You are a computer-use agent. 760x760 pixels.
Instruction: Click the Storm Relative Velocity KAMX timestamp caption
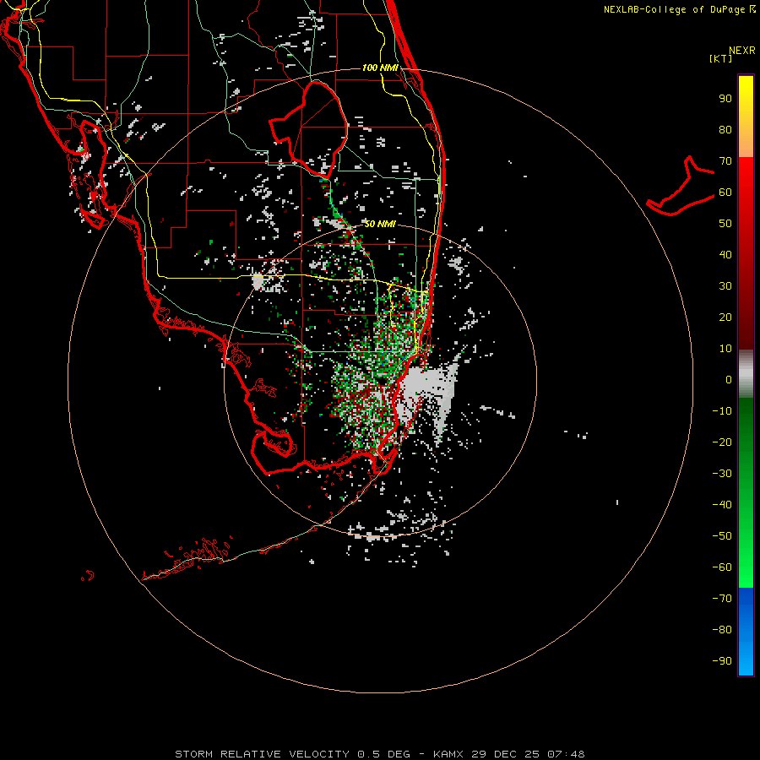380,754
